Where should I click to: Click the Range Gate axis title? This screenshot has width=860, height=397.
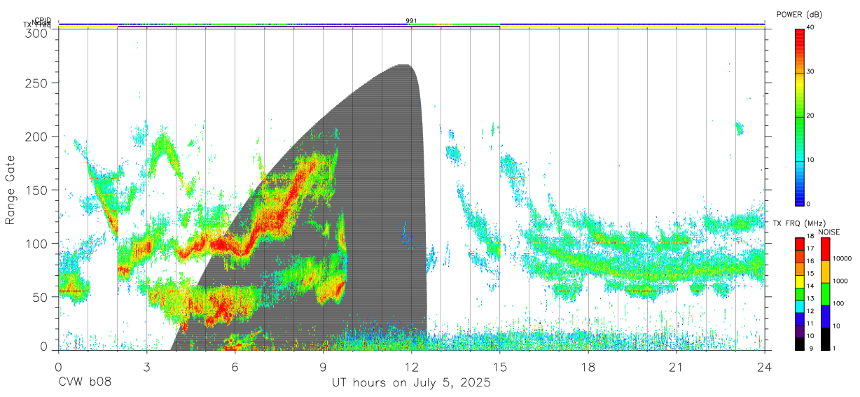11,190
